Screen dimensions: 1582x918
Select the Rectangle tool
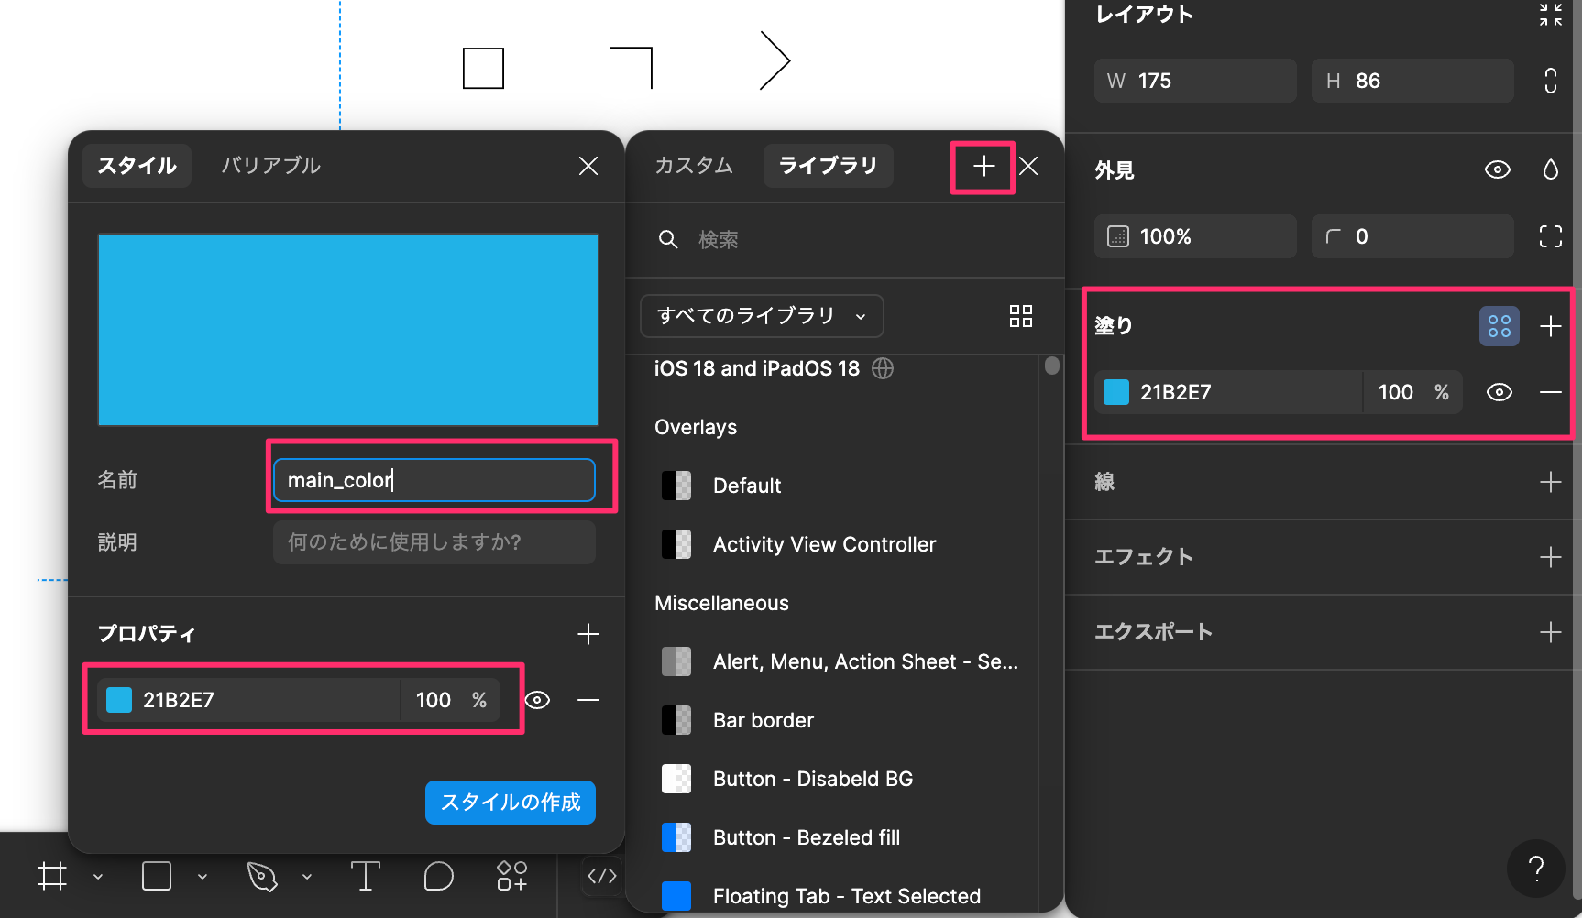pyautogui.click(x=156, y=876)
